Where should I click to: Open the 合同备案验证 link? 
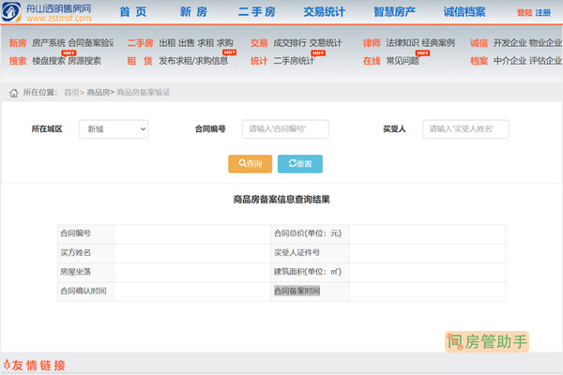coord(91,43)
